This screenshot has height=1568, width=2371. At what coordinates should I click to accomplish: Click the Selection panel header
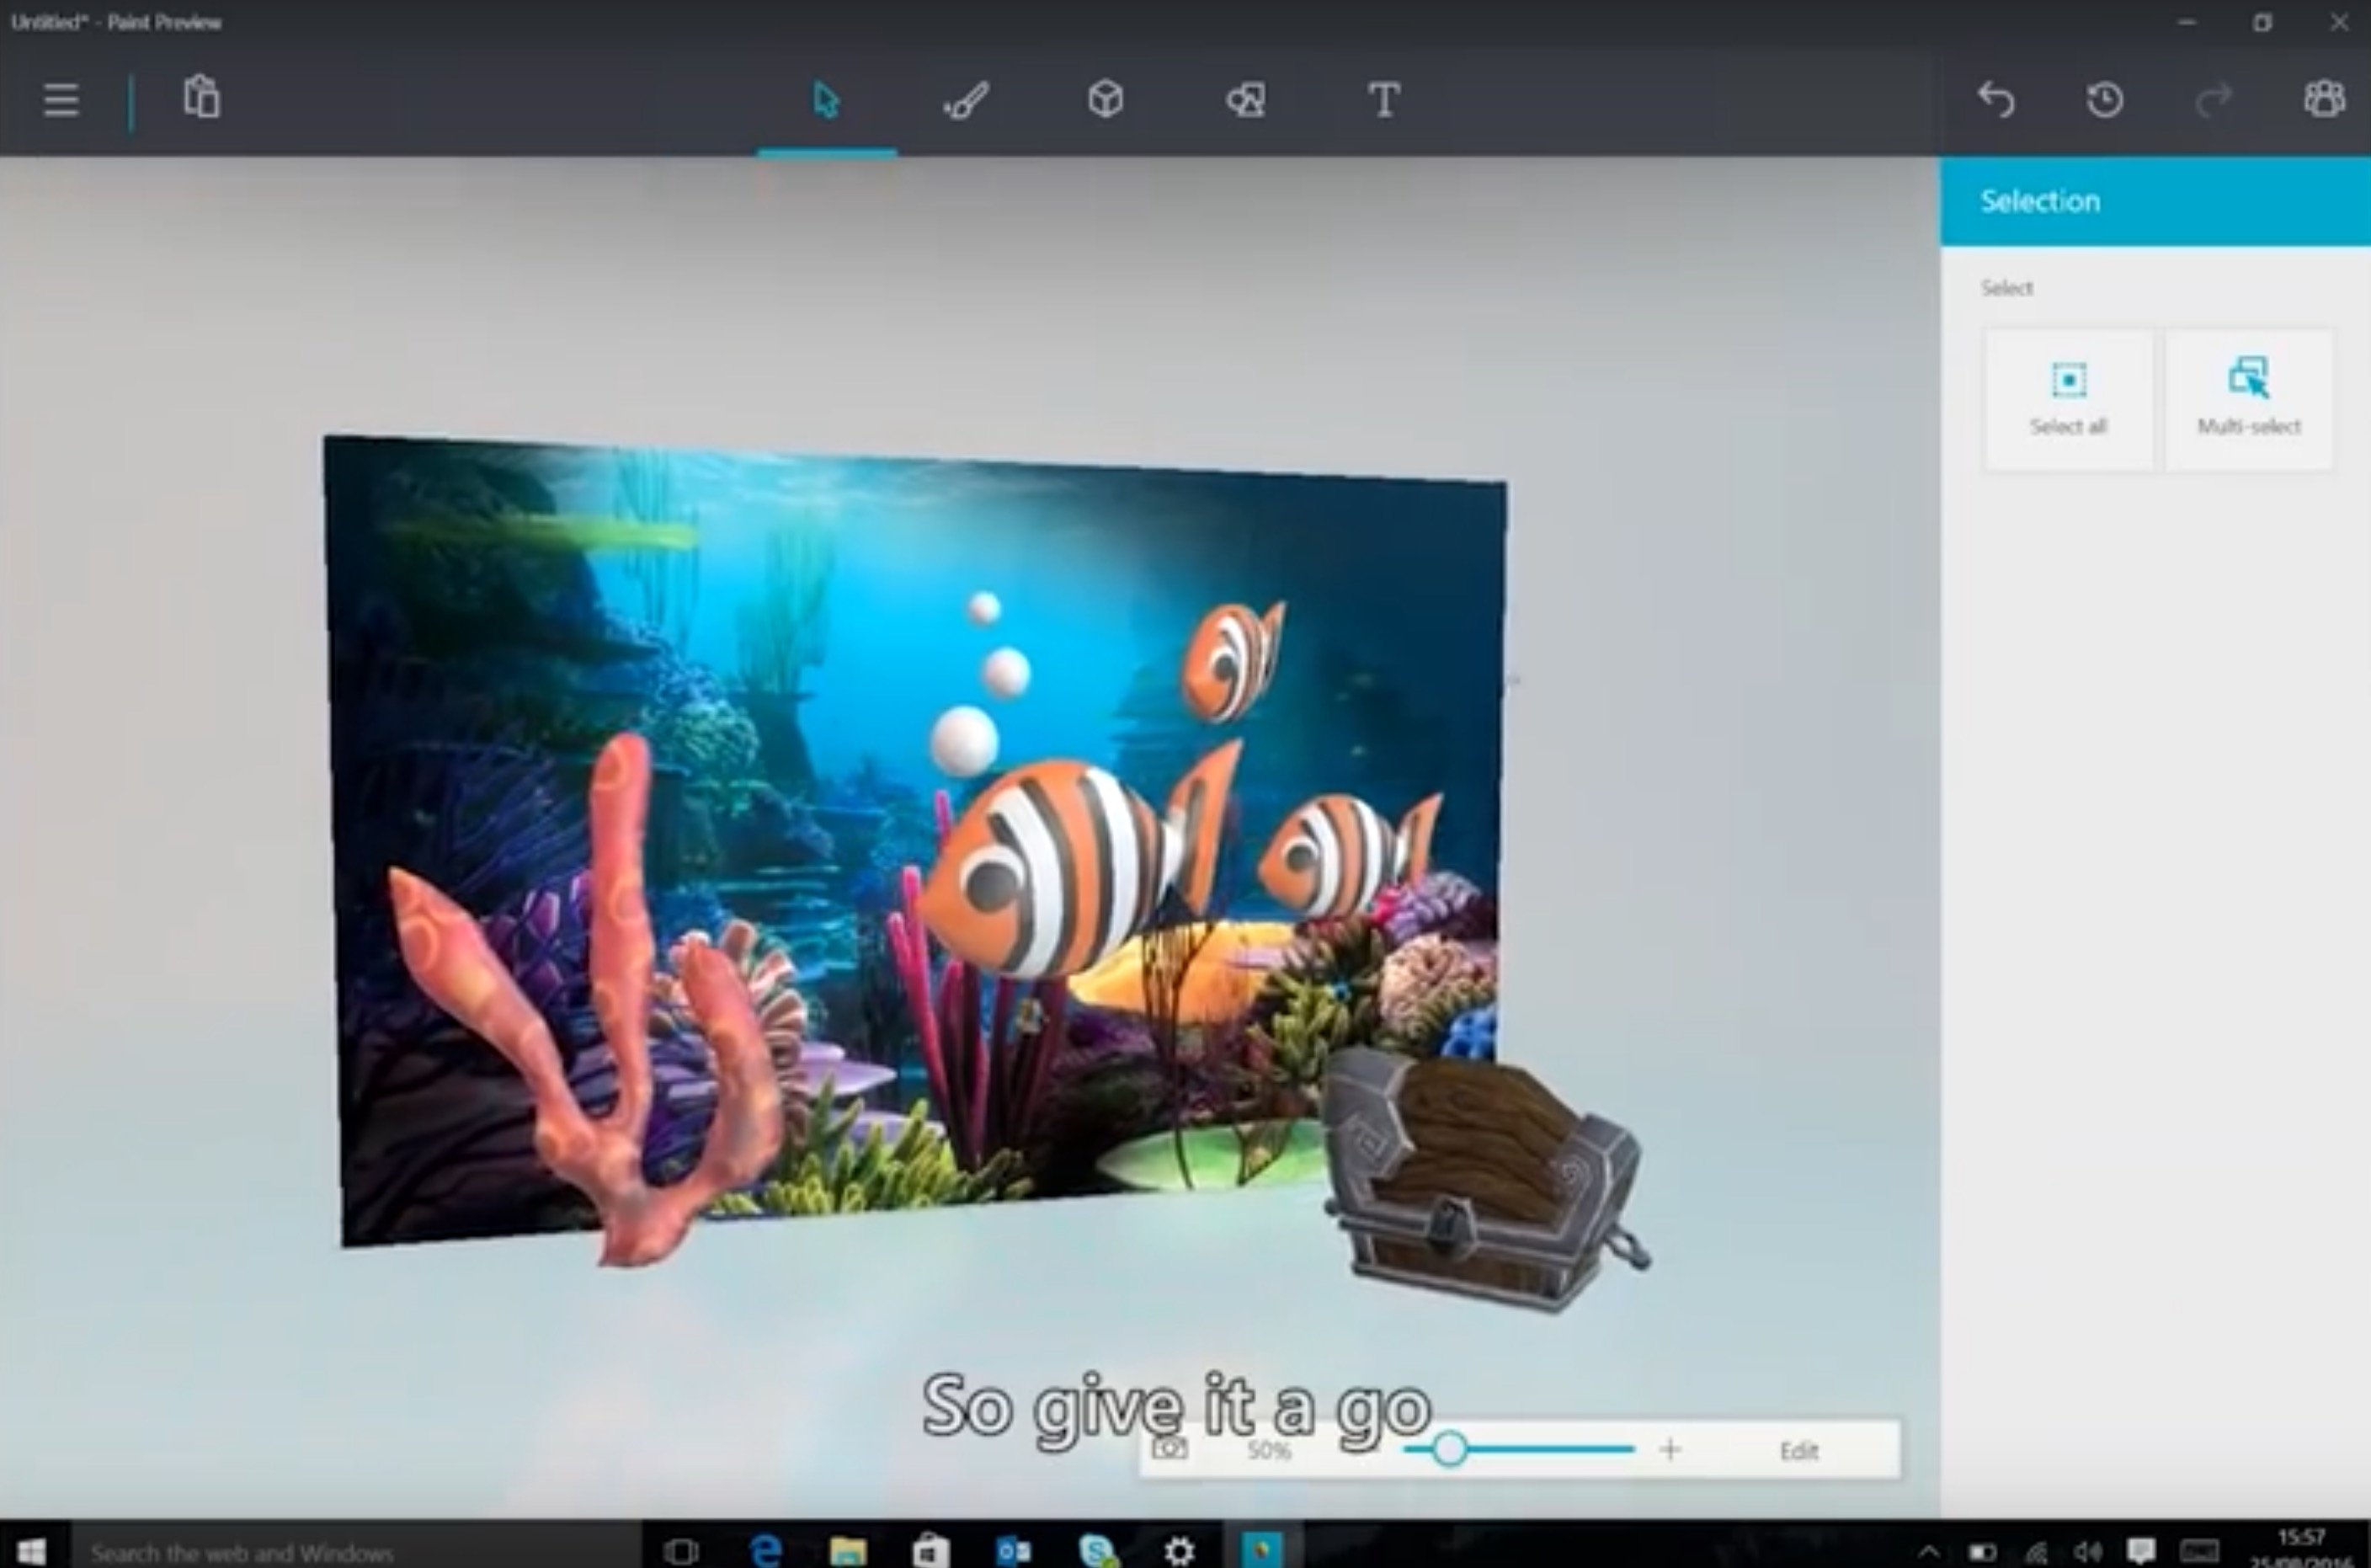[x=2155, y=201]
